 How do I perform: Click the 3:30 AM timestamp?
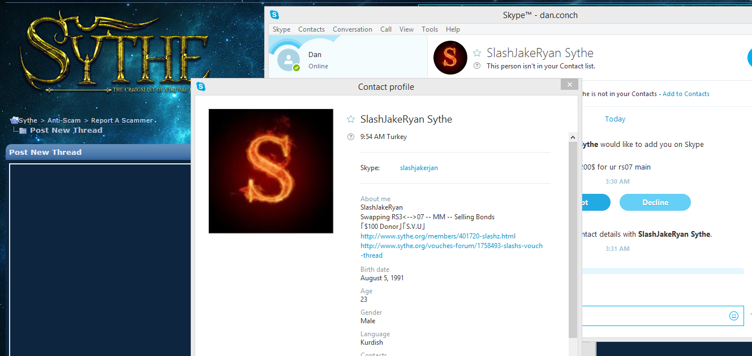click(617, 181)
